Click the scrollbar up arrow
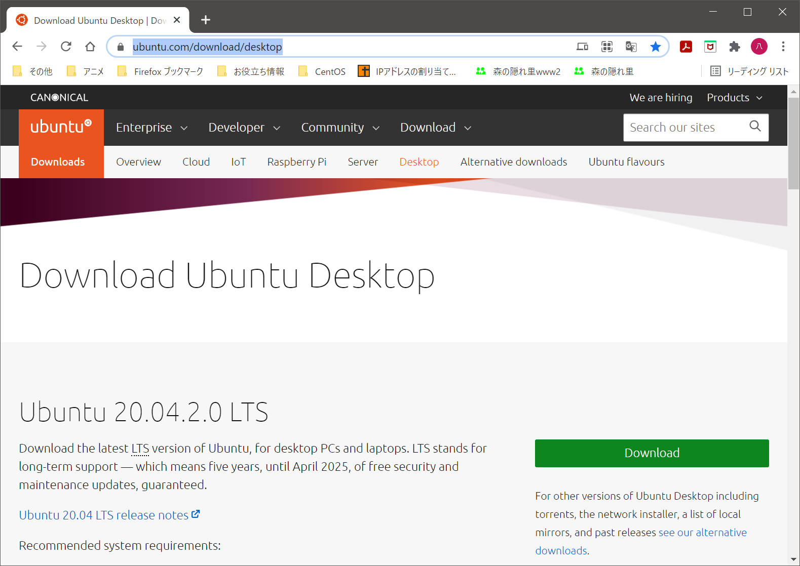 (793, 92)
